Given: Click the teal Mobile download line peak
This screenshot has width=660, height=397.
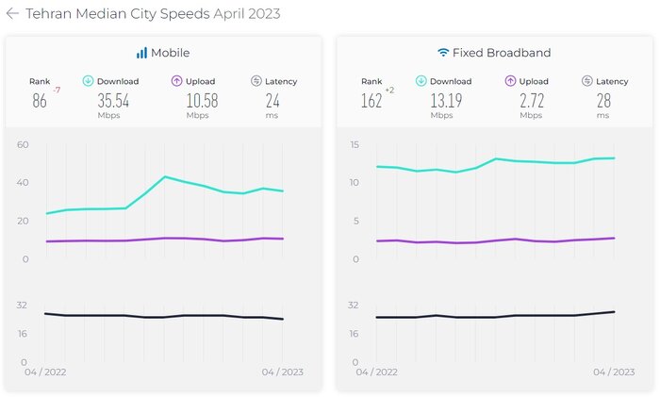Looking at the screenshot, I should coord(165,176).
